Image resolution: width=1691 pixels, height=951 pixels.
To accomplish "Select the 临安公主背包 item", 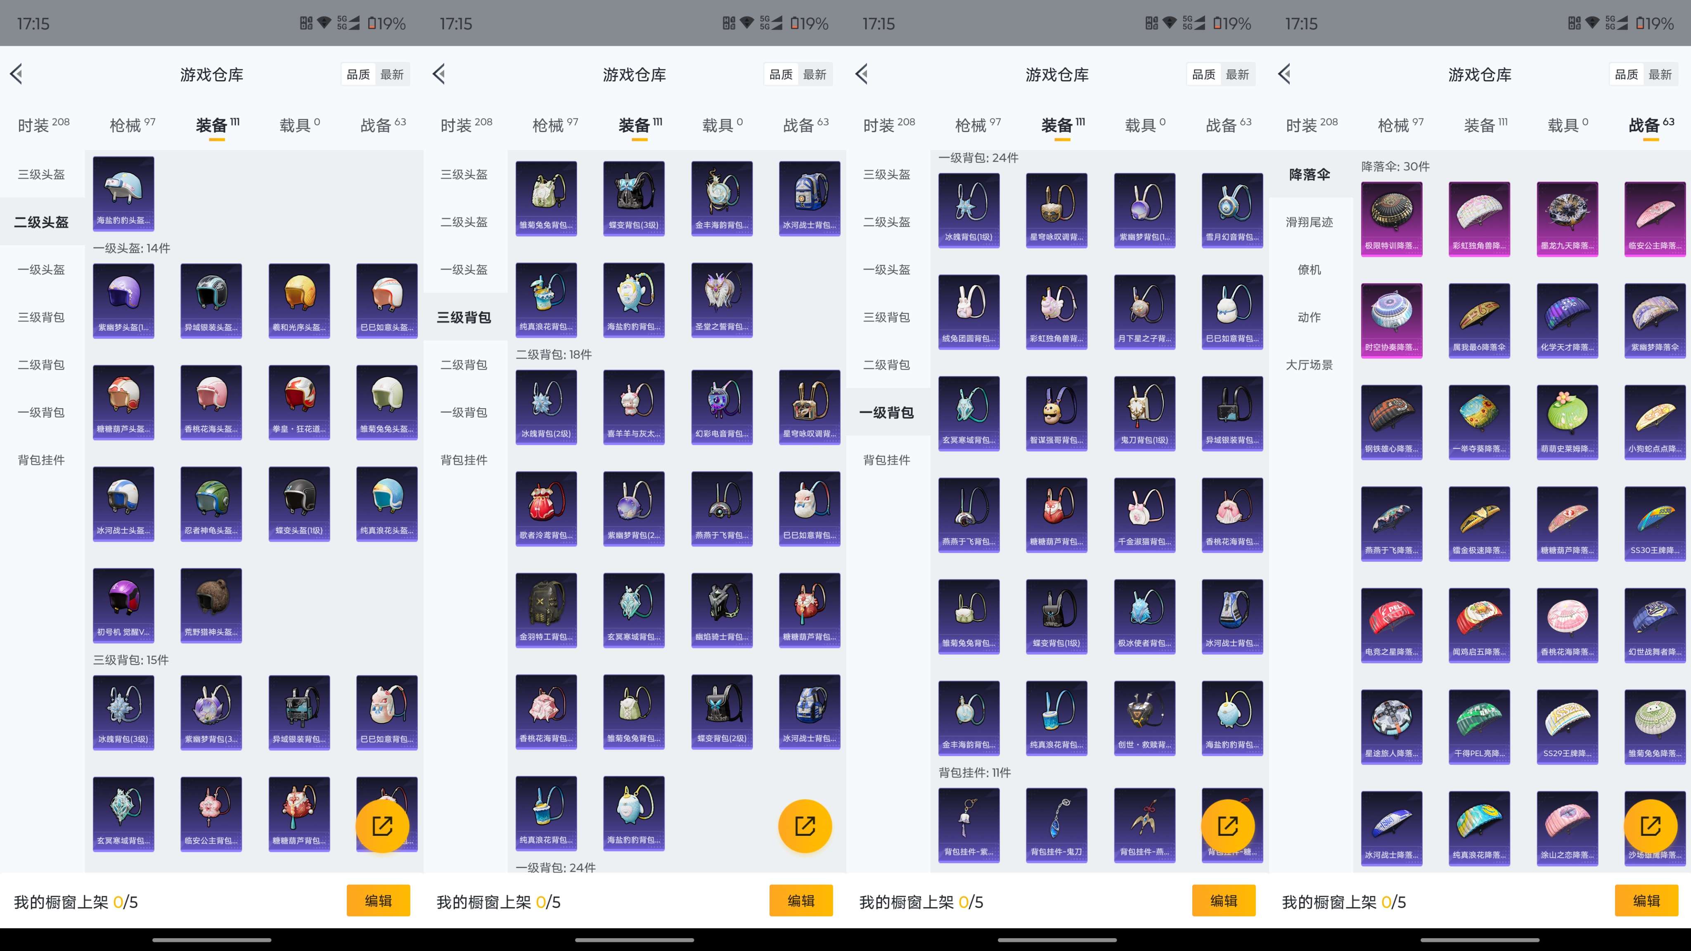I will click(x=211, y=814).
